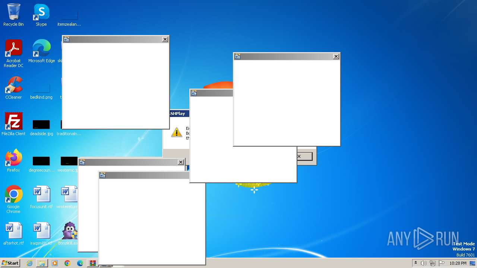The height and width of the screenshot is (268, 477).
Task: Select the Microsoft Edge desktop shortcut
Action: tap(41, 51)
